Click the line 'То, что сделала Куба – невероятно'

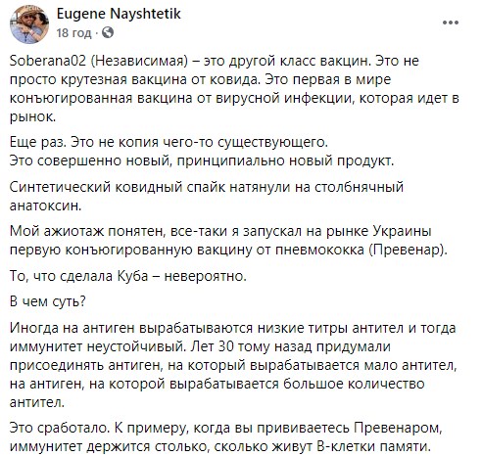(128, 276)
